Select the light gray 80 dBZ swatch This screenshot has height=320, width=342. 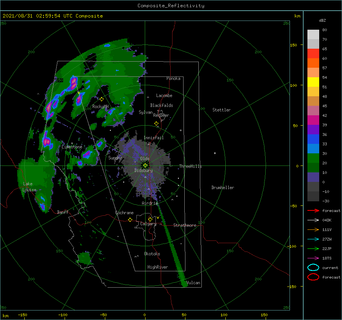pos(313,34)
